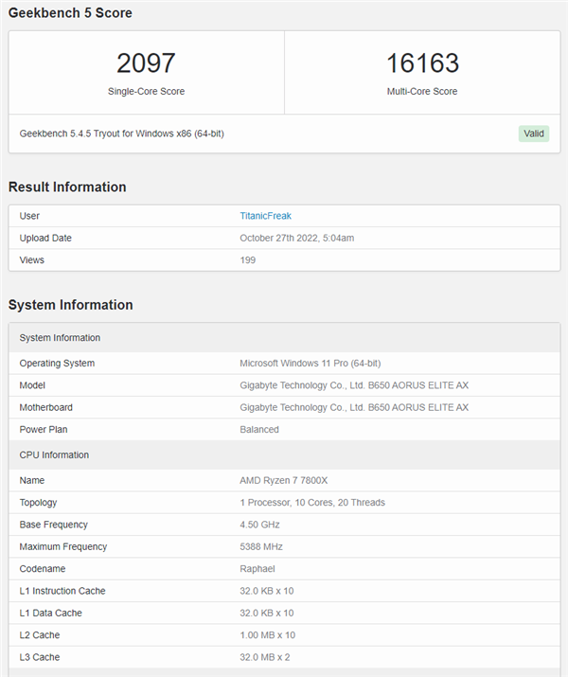Click the Geekbench 5 Score heading
Screen dimensions: 568x677
70,13
